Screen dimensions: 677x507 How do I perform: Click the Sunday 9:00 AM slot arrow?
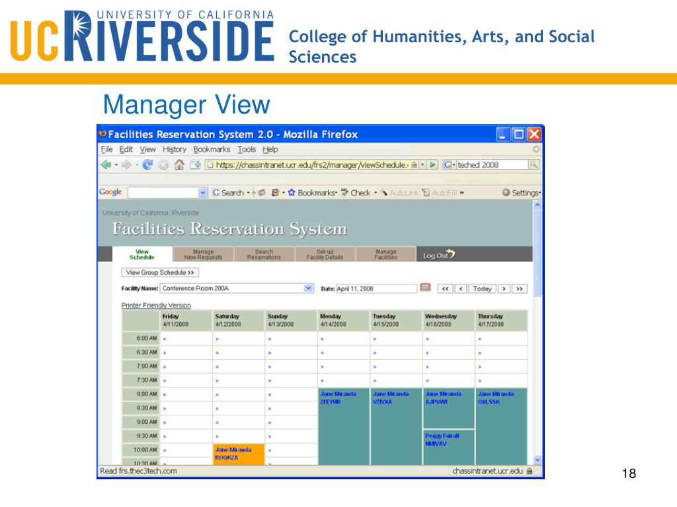[270, 422]
